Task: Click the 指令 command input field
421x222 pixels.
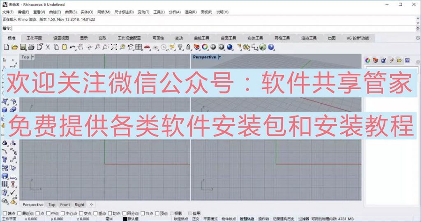Action: 213,28
